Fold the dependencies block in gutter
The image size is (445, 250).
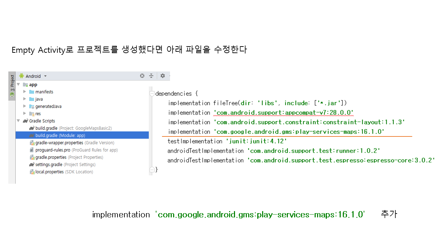click(152, 94)
